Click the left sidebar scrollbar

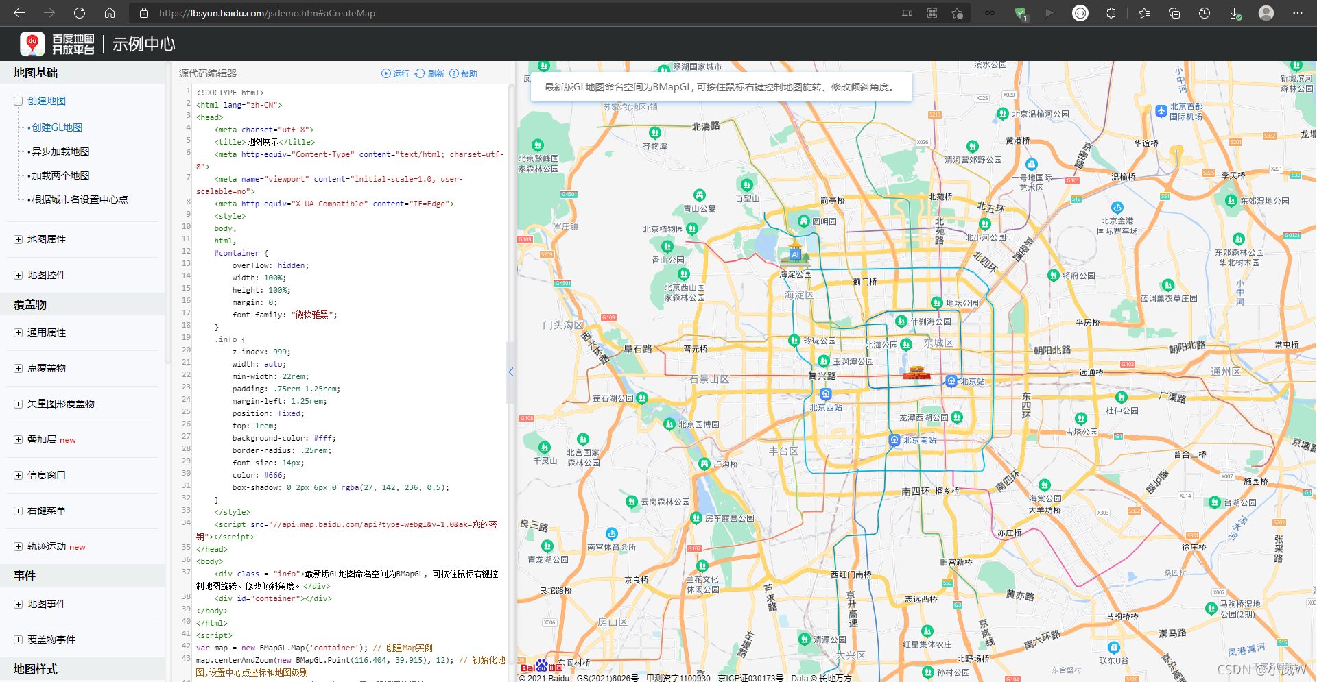coord(168,214)
